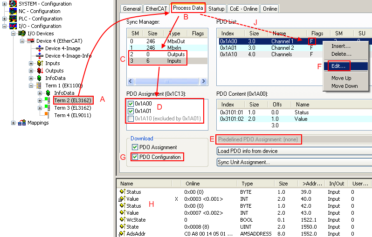Screen dimensions: 372x237
Task: Choose Edit... from the context menu
Action: pos(338,66)
